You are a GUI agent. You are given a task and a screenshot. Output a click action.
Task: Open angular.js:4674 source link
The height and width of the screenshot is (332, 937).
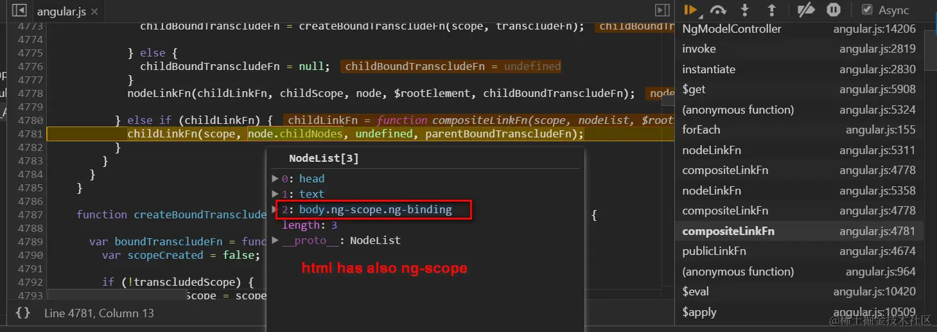click(878, 251)
